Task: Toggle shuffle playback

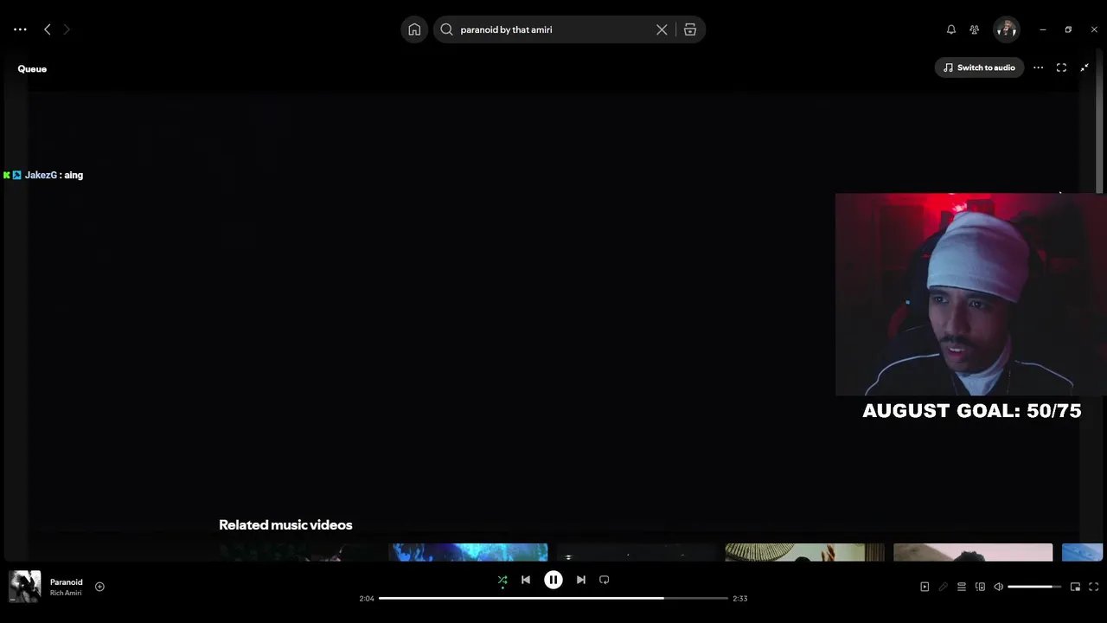Action: coord(502,580)
